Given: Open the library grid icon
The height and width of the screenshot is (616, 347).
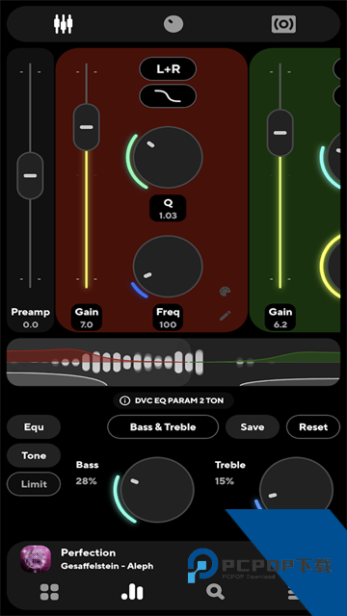Looking at the screenshot, I should [49, 592].
